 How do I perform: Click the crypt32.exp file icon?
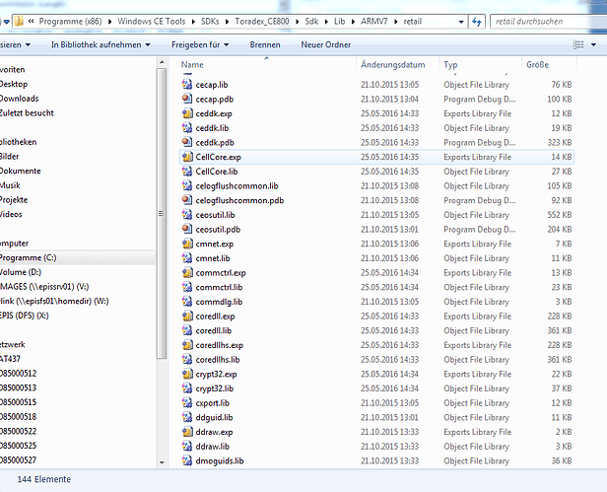pos(187,374)
